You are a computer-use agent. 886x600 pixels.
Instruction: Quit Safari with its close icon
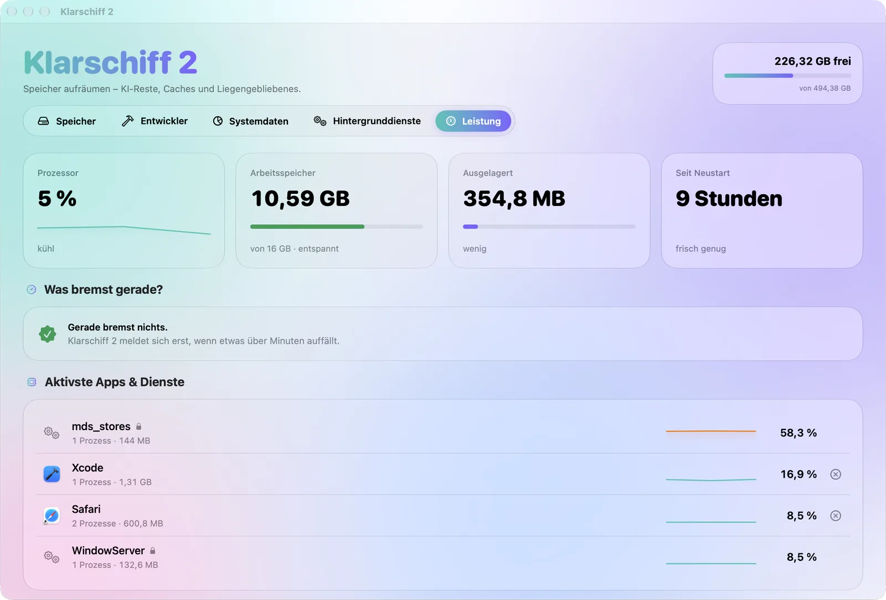tap(836, 516)
